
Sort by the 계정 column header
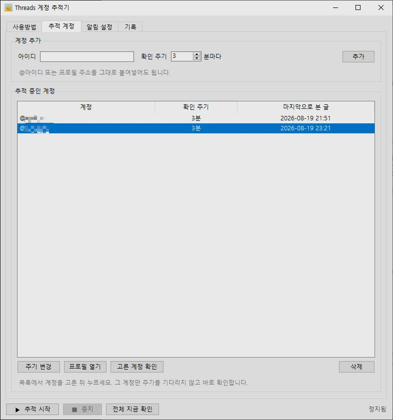pyautogui.click(x=86, y=107)
